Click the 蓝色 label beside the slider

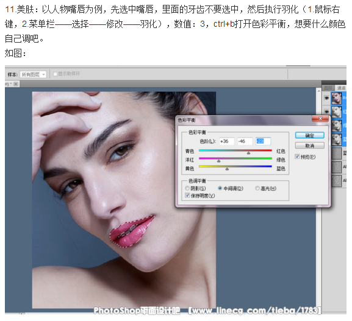pos(281,169)
